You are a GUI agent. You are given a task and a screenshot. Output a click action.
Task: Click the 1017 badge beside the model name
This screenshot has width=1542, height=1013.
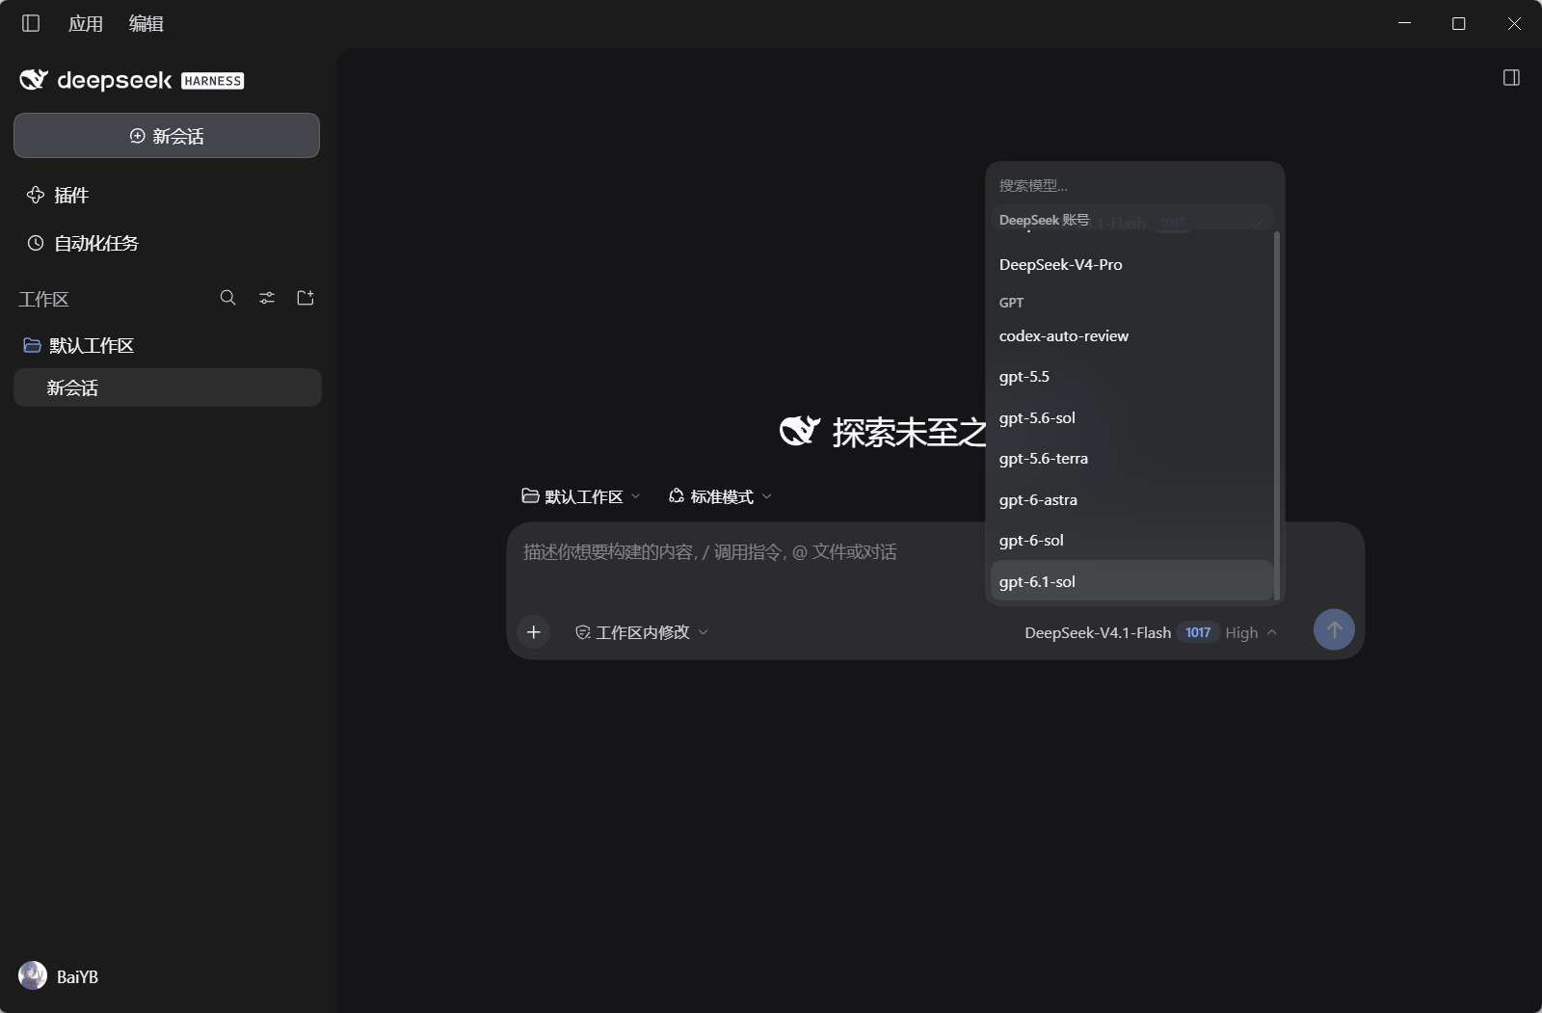pos(1198,632)
